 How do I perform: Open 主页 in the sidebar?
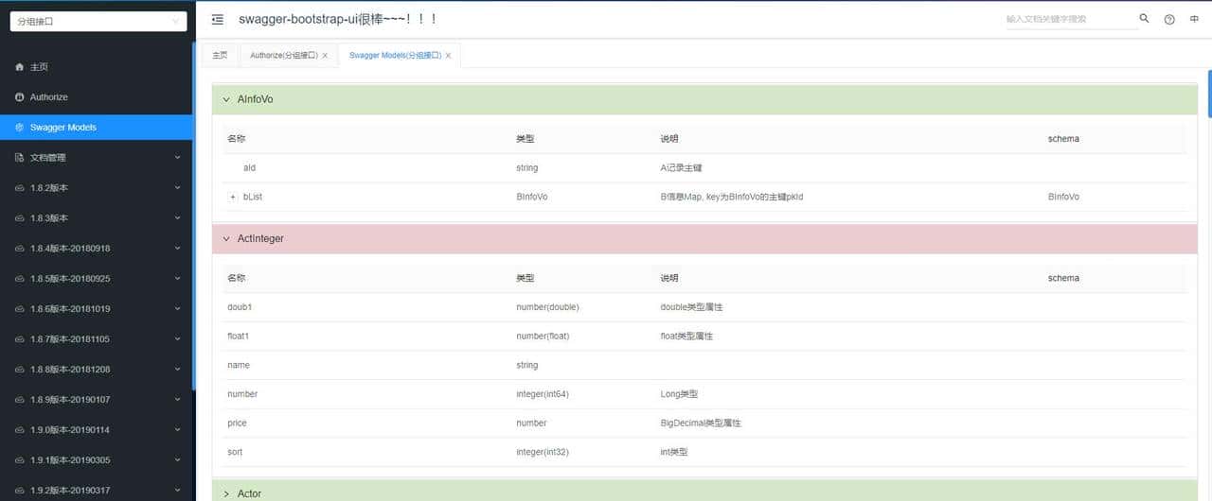point(97,67)
